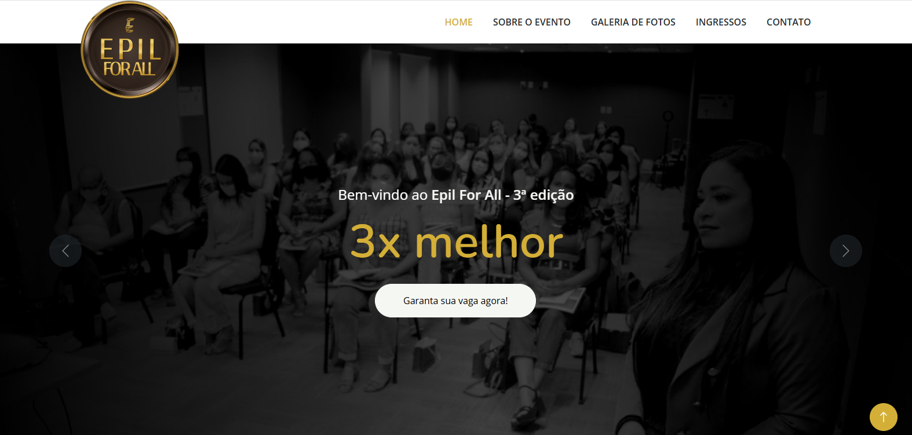Click the "Bem-vindo ao" welcome text

click(x=383, y=195)
